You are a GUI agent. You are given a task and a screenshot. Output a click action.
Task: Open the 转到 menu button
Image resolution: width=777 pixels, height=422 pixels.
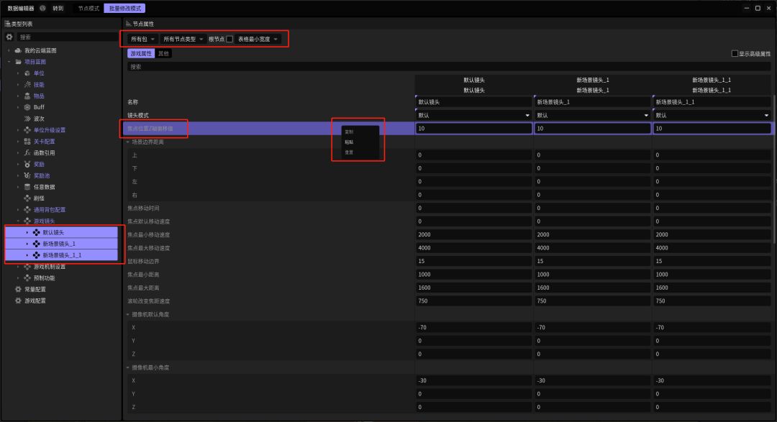58,9
